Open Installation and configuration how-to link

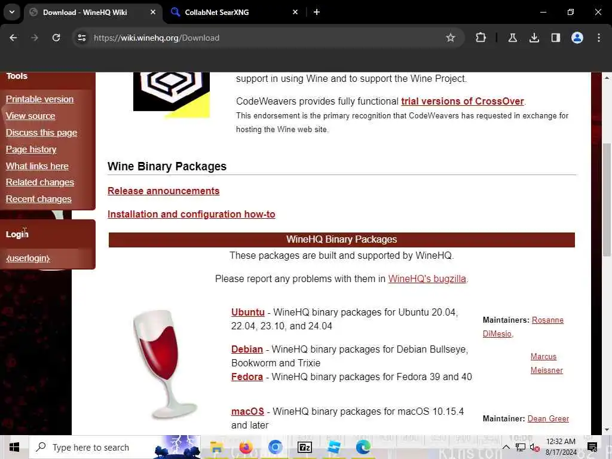coord(191,215)
